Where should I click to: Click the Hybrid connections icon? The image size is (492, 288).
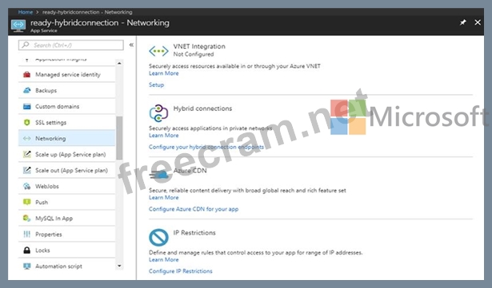[158, 113]
